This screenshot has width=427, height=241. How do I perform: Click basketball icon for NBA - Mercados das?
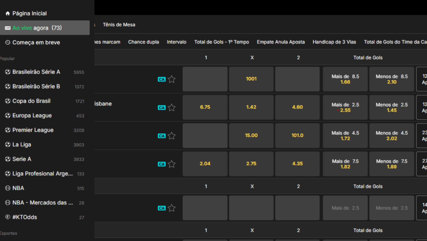click(x=8, y=202)
